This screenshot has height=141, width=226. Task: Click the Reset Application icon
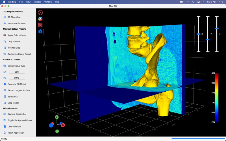point(5,133)
